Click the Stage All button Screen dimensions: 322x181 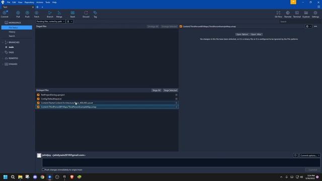tap(156, 90)
